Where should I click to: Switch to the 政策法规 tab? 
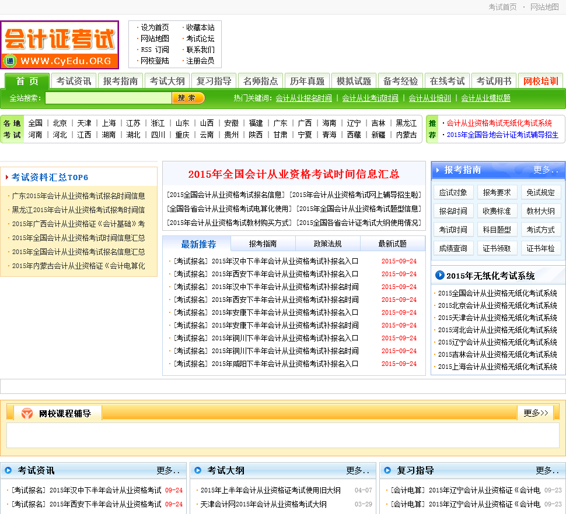(x=327, y=244)
